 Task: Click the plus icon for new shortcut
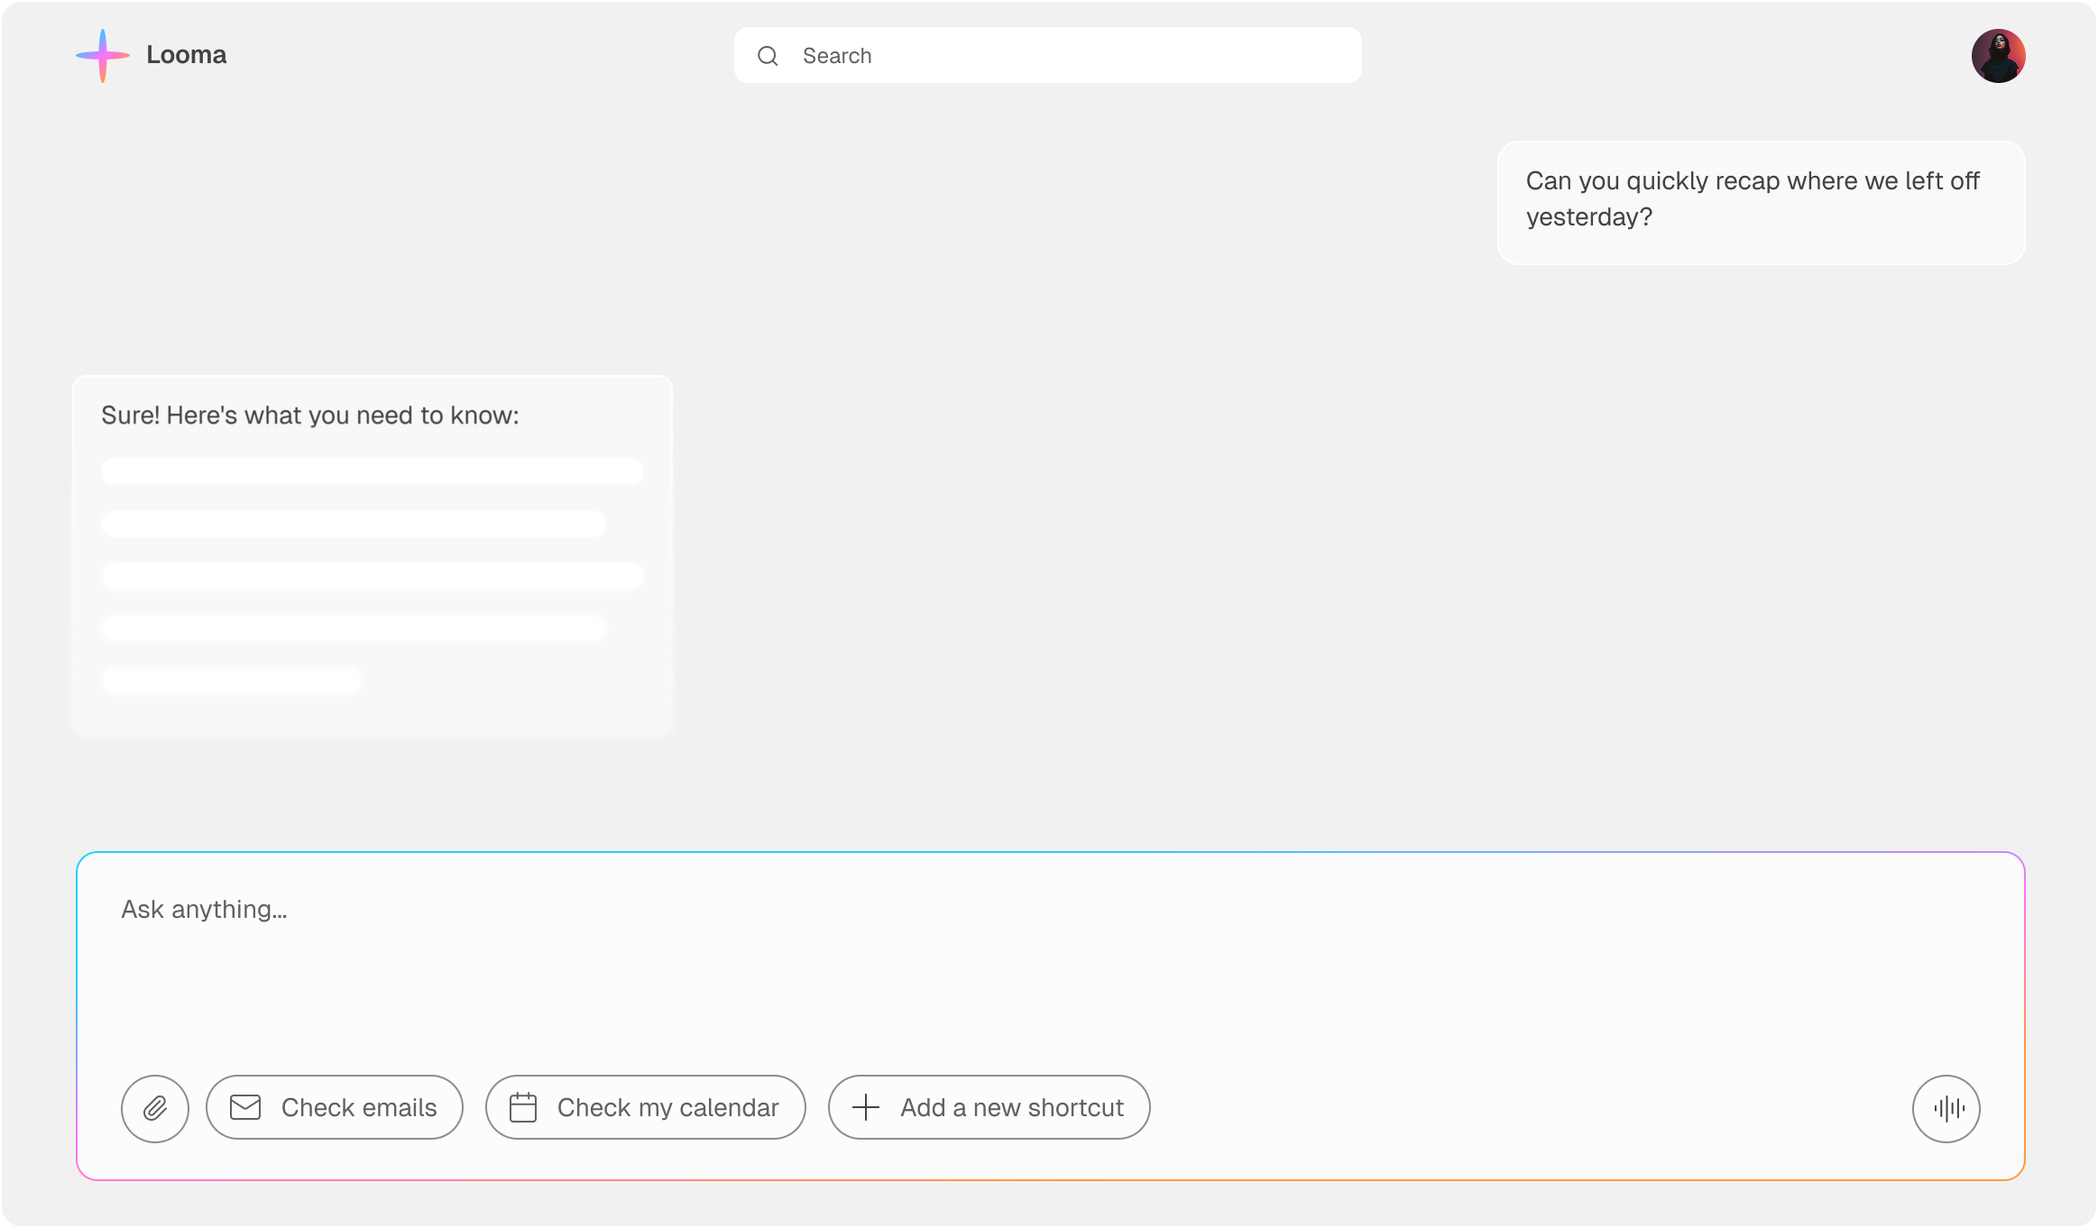coord(866,1107)
